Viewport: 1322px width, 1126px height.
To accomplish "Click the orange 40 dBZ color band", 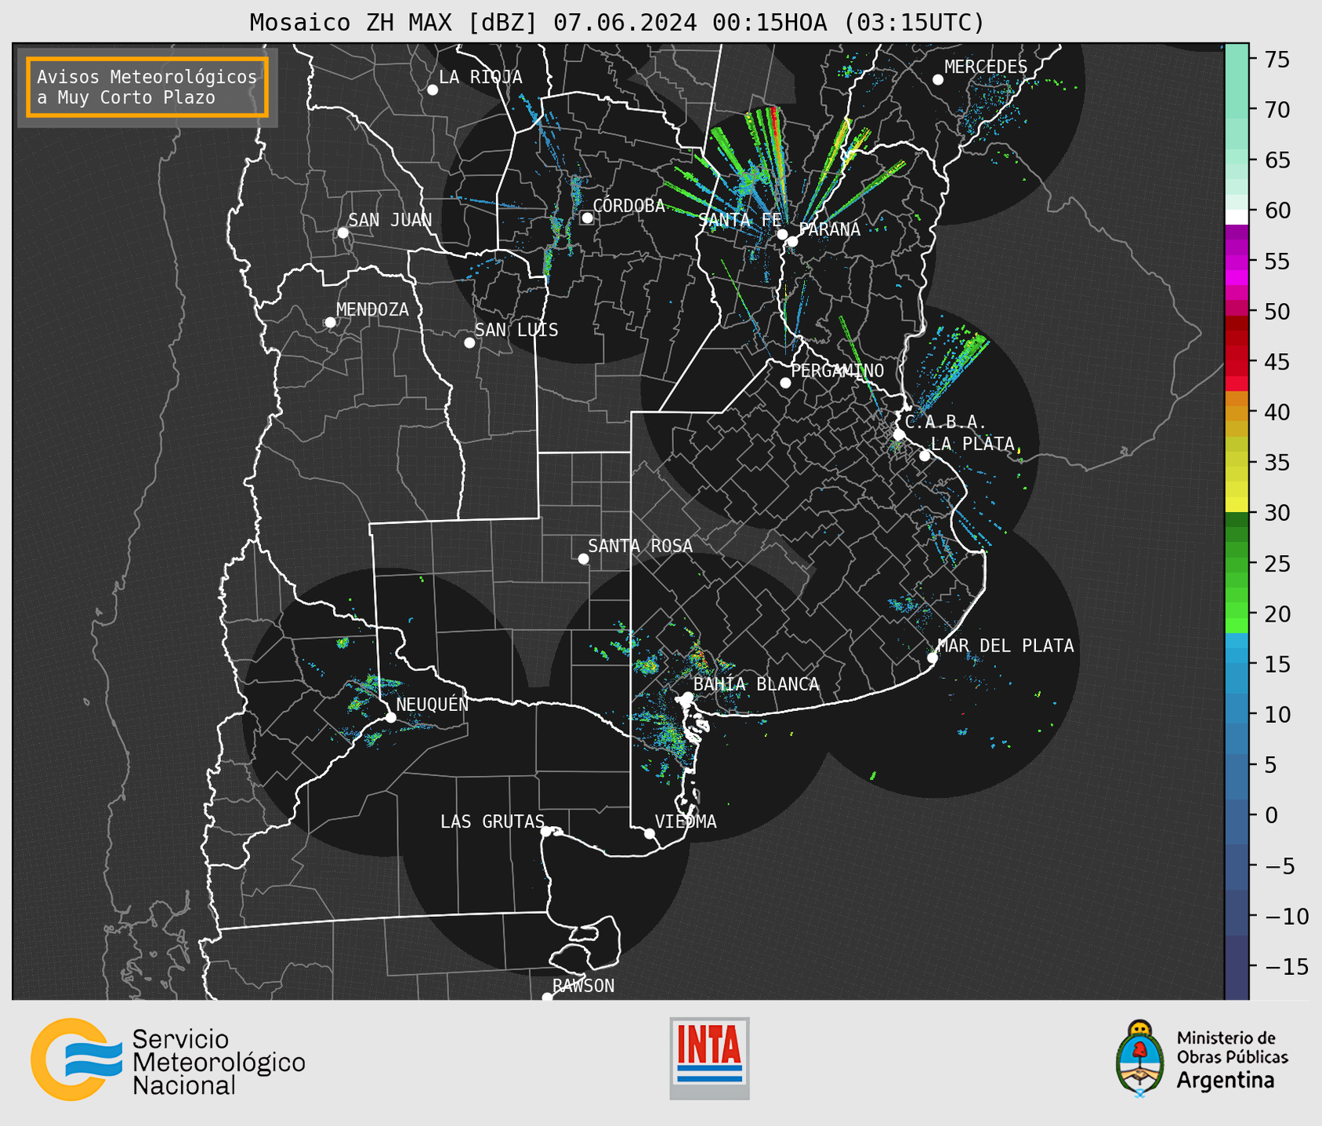I will [x=1237, y=406].
